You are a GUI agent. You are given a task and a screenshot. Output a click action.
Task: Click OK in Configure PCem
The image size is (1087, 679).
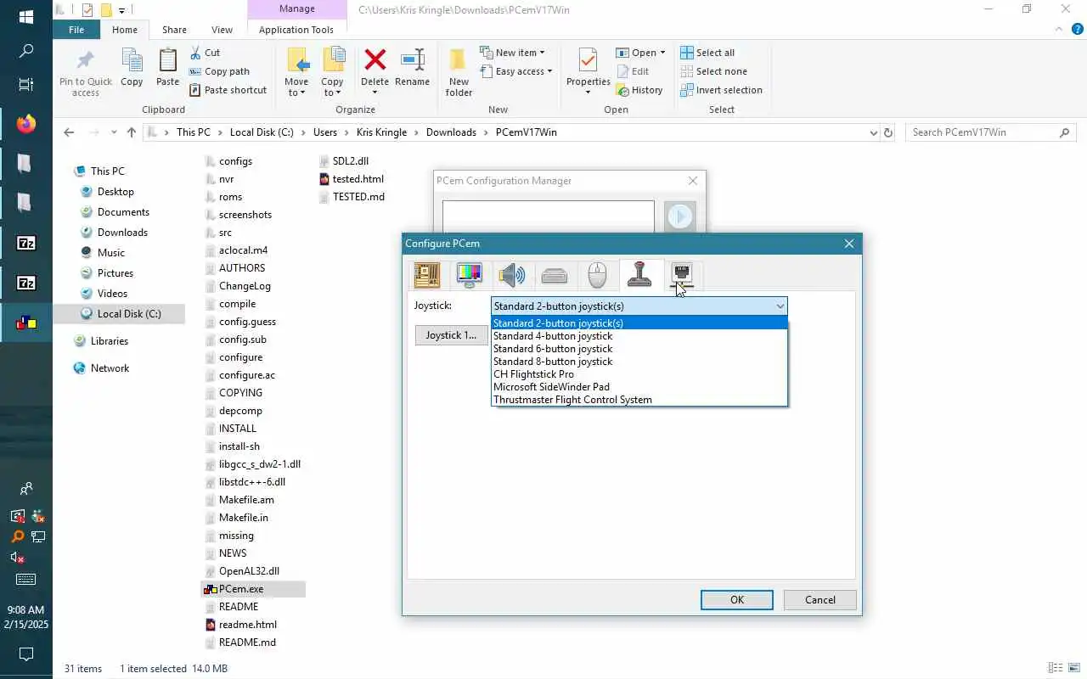pos(736,599)
